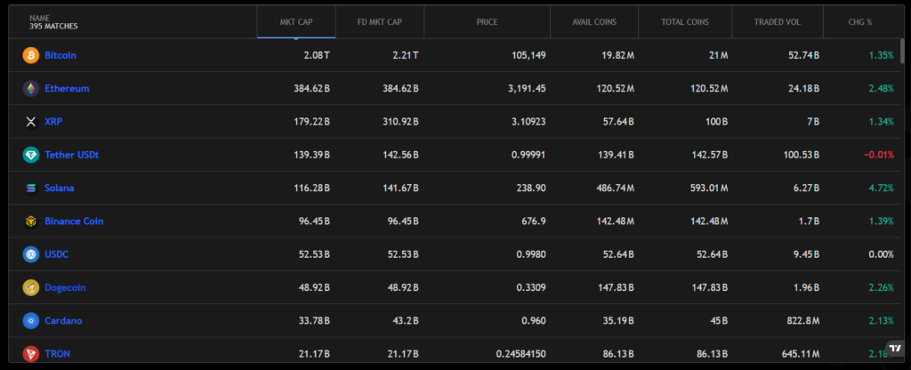Click the XRP logo icon
Image resolution: width=911 pixels, height=370 pixels.
pyautogui.click(x=31, y=121)
